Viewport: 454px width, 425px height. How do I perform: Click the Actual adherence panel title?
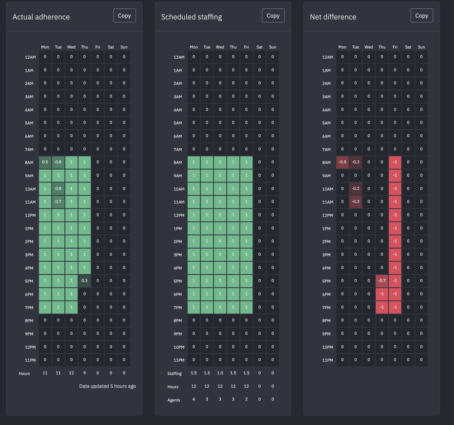41,17
